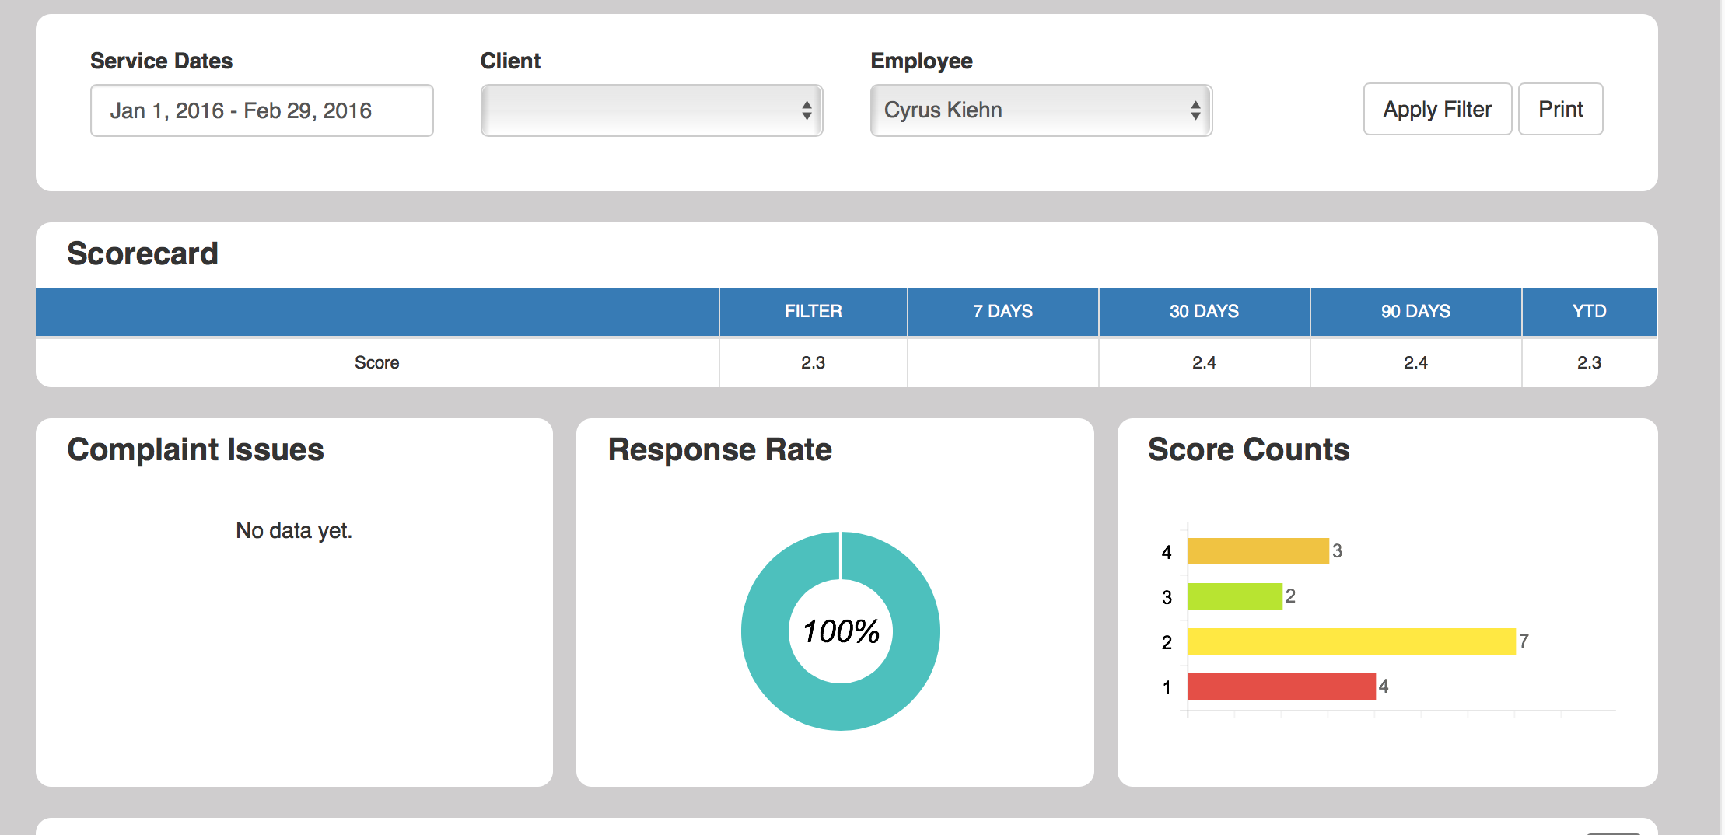Select the 90 DAYS column header

[1415, 311]
